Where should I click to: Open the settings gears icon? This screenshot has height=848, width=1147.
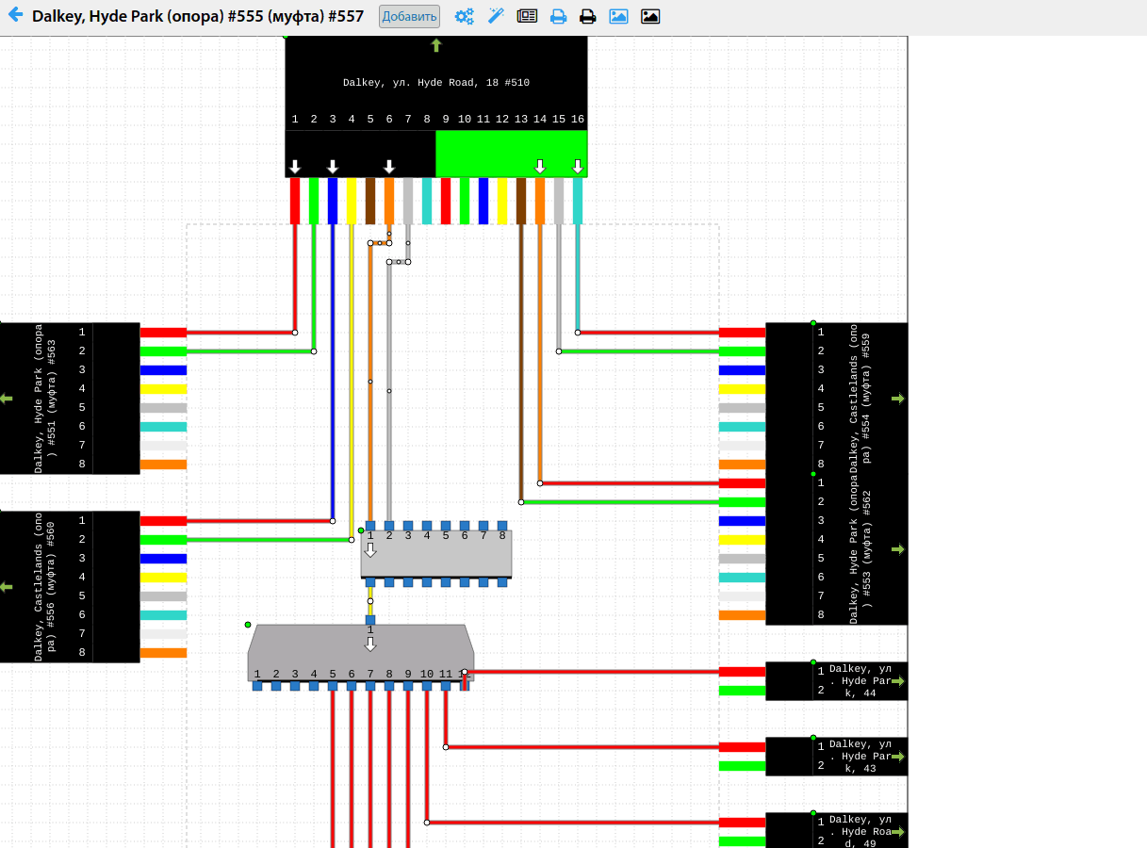(465, 16)
